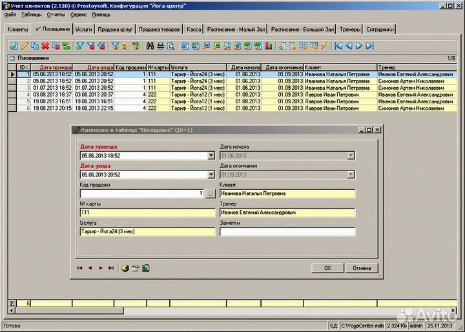The width and height of the screenshot is (465, 332).
Task: Click the Отмена button
Action: click(361, 267)
